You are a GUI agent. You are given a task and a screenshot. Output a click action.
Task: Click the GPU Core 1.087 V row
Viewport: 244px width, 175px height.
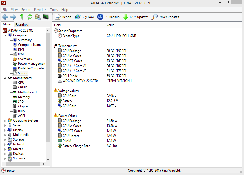tap(147, 106)
